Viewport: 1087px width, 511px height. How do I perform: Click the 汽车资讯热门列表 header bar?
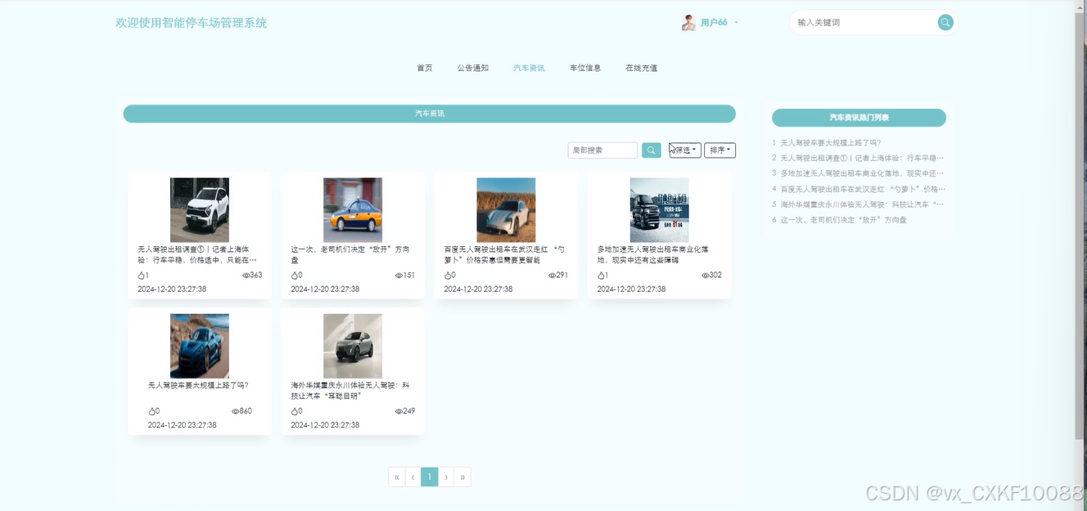click(x=859, y=118)
